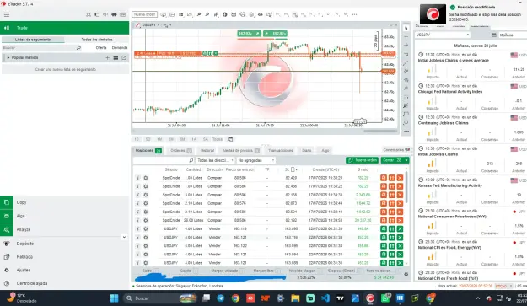Detach the Popular markets watchlist

[124, 58]
